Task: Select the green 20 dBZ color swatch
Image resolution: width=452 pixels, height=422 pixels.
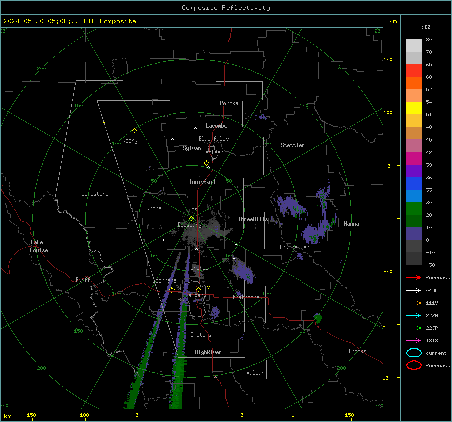Action: [x=414, y=208]
